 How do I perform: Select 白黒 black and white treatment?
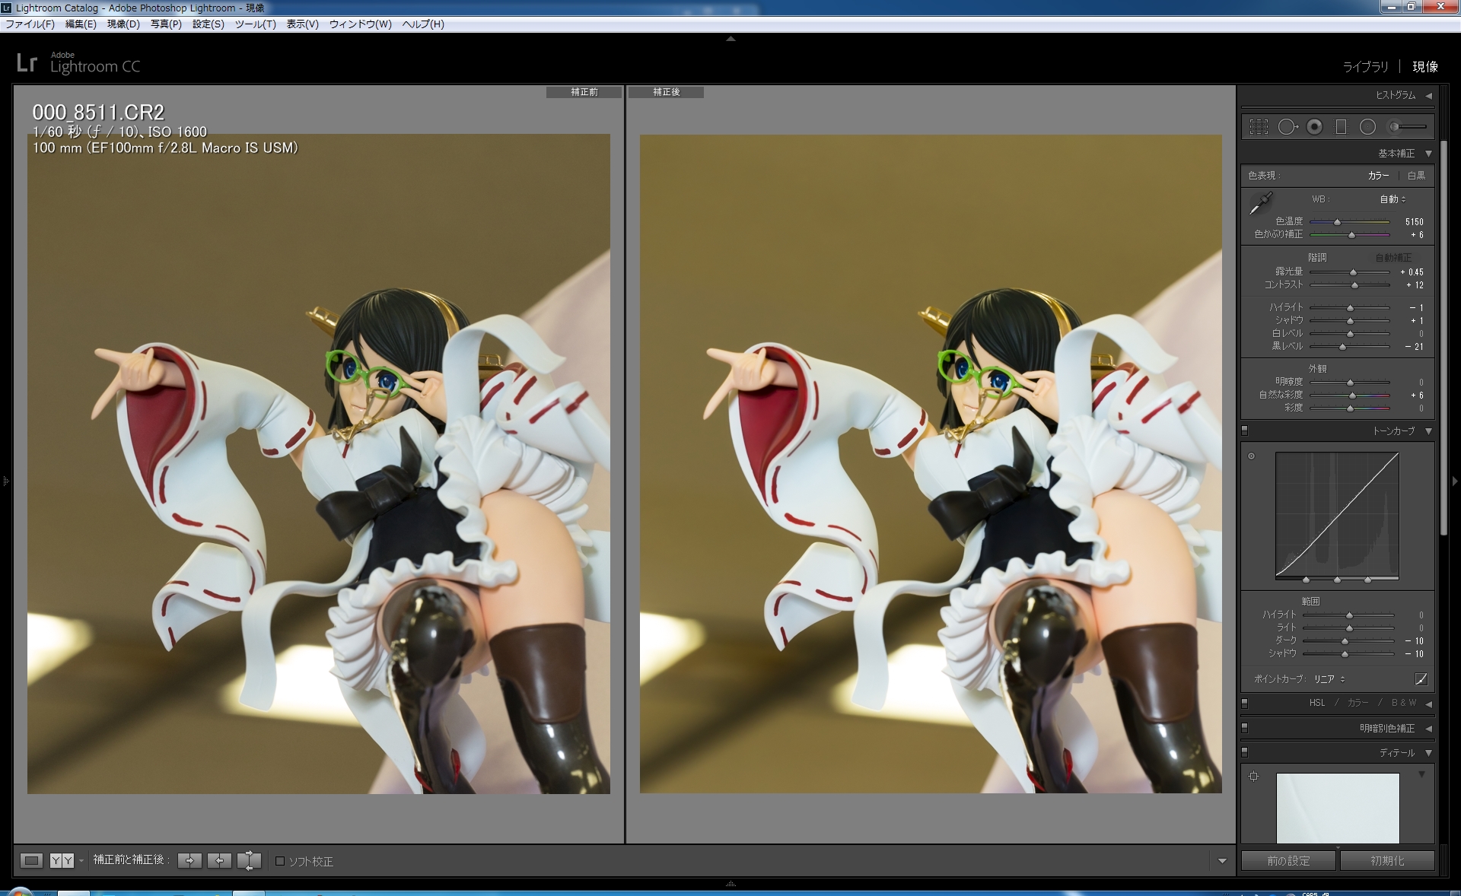[1416, 176]
